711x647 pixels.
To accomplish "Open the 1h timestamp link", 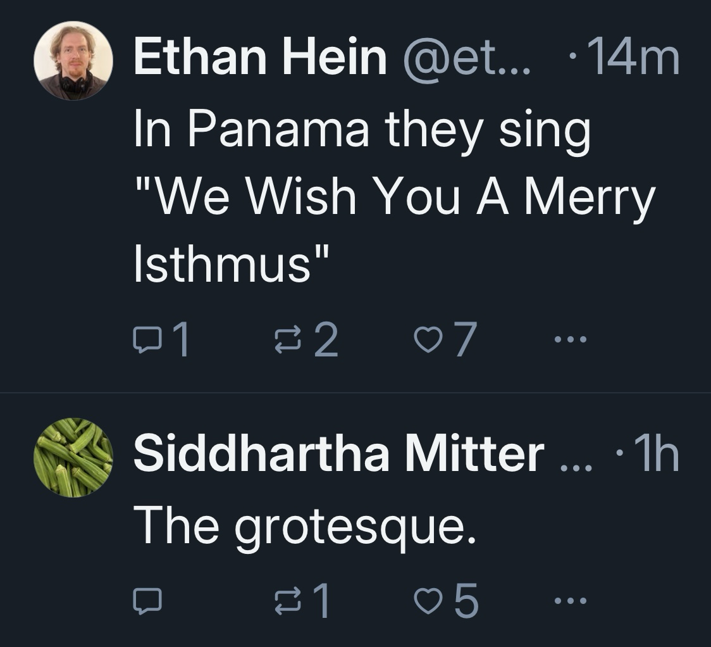I will click(x=652, y=453).
